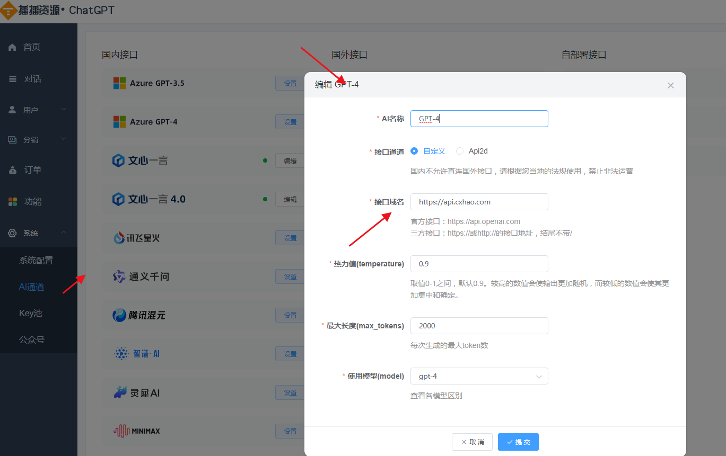
Task: Click 设置 for MINIMAX
Action: click(290, 431)
